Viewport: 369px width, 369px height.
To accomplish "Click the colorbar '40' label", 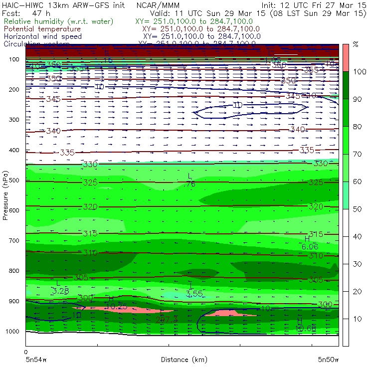I will click(x=357, y=236).
